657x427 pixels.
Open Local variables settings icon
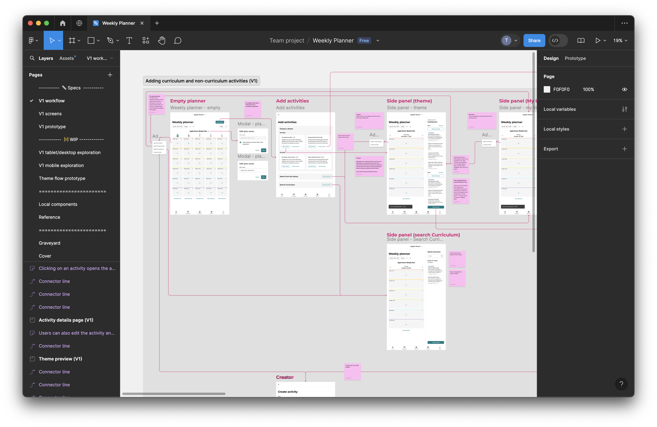click(x=624, y=109)
